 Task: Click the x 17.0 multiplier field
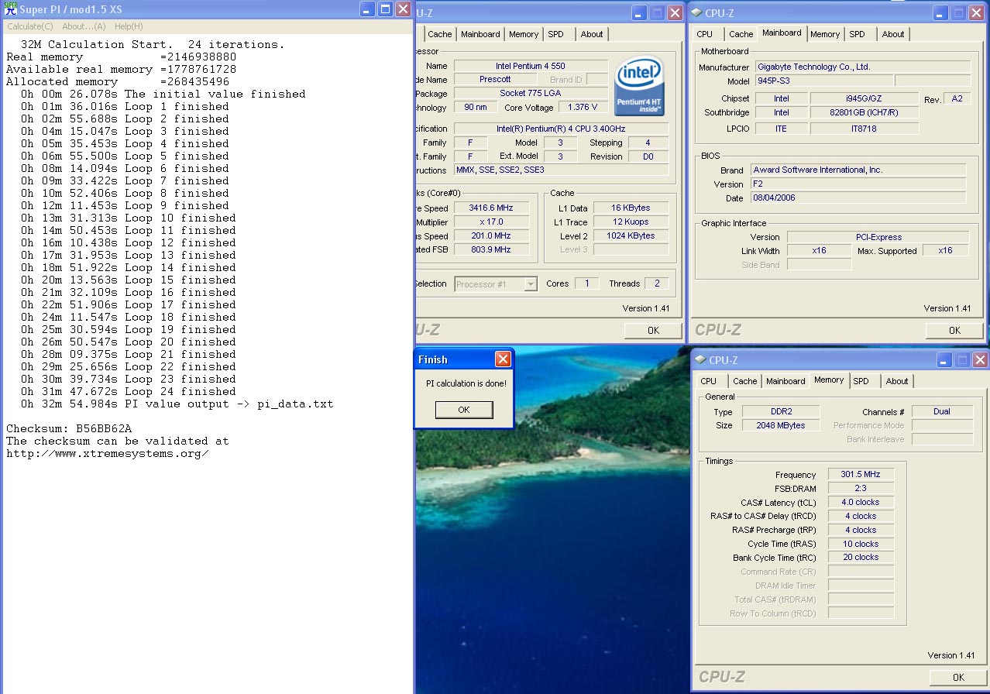tap(491, 222)
